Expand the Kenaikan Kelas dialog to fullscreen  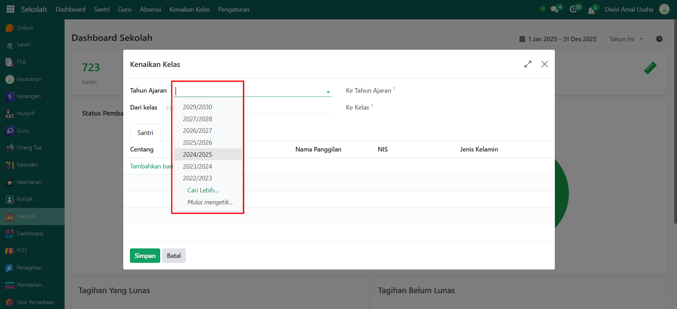coord(528,64)
